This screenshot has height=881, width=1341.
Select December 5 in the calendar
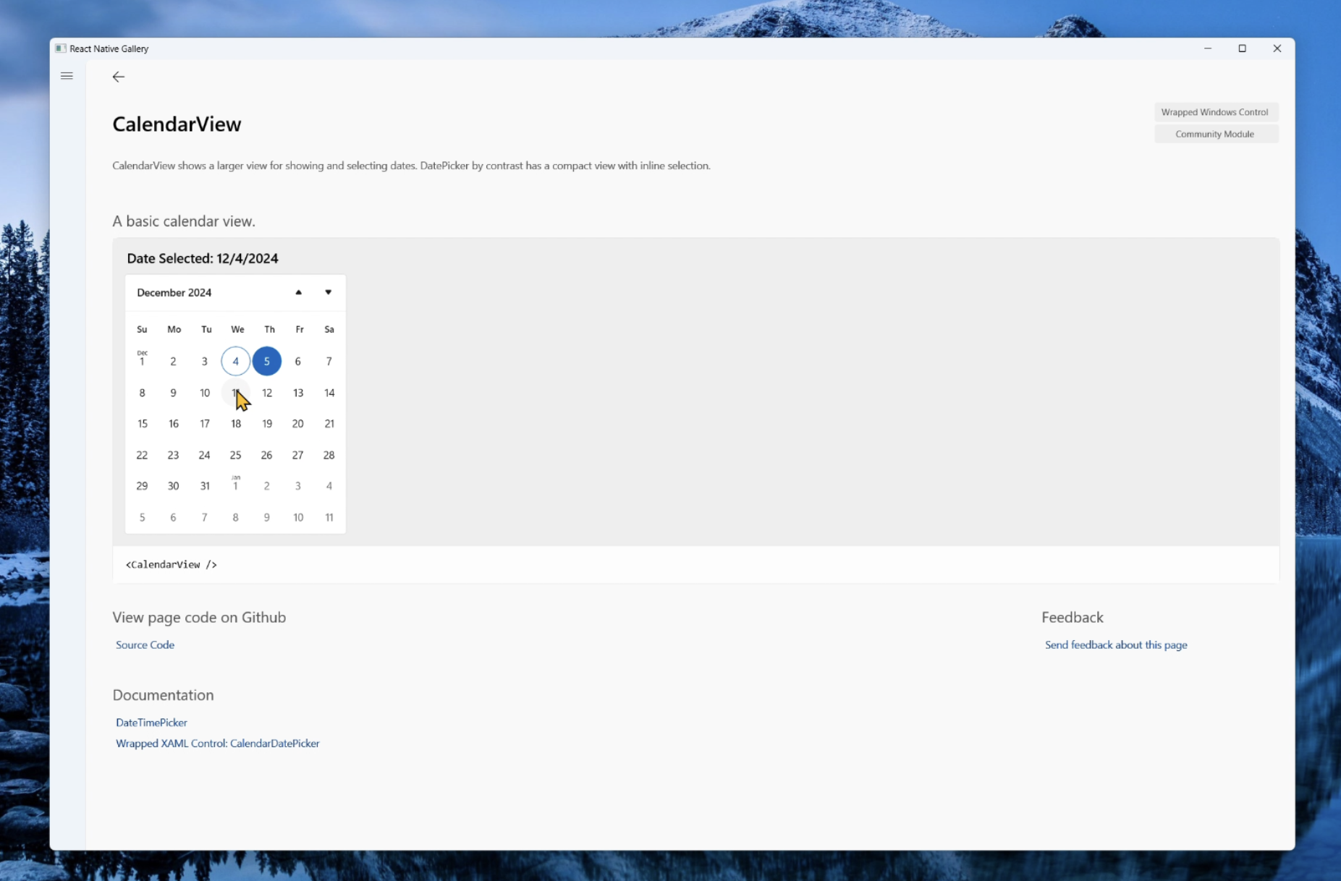pos(266,361)
